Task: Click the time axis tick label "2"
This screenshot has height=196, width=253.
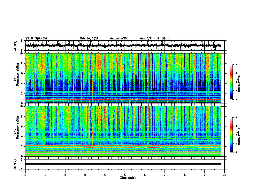Action: [65, 175]
